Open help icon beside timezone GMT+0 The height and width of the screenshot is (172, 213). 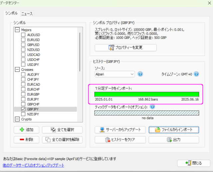[x=196, y=74]
